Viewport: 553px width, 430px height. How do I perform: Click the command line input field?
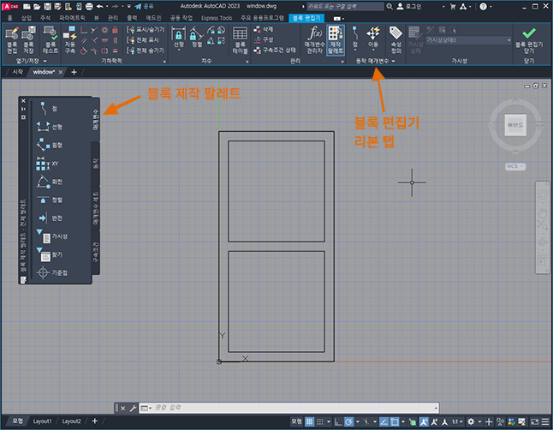(288, 408)
